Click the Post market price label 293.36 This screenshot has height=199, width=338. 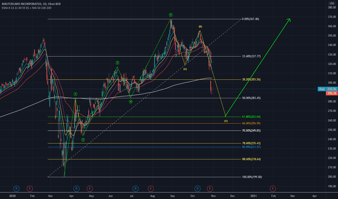pyautogui.click(x=327, y=89)
